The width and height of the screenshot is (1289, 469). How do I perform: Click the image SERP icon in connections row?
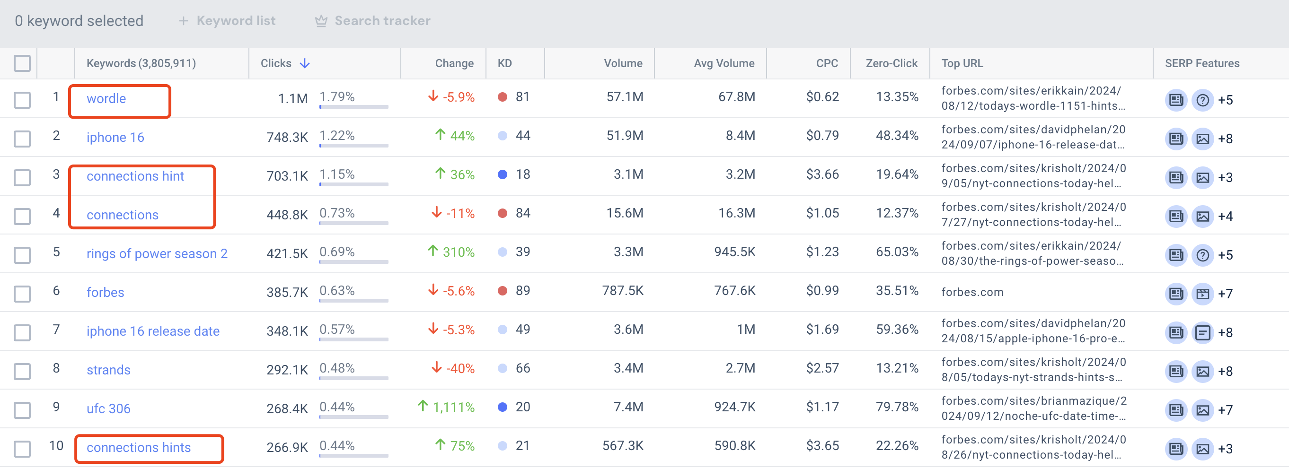coord(1202,217)
